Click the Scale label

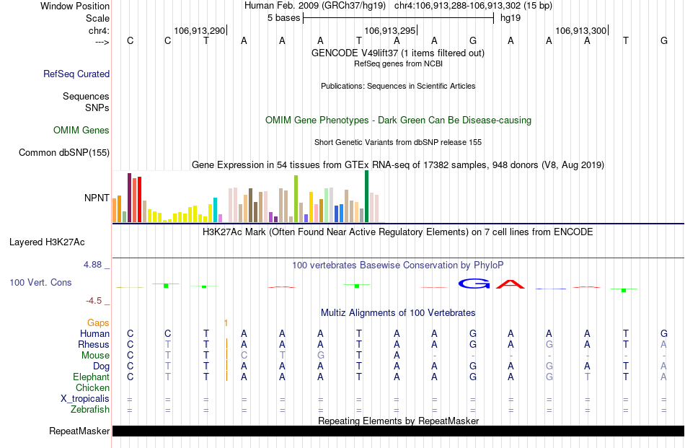pyautogui.click(x=97, y=18)
